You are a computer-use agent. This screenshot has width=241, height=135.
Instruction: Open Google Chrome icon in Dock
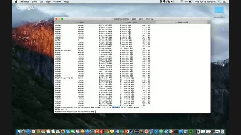click(x=107, y=132)
